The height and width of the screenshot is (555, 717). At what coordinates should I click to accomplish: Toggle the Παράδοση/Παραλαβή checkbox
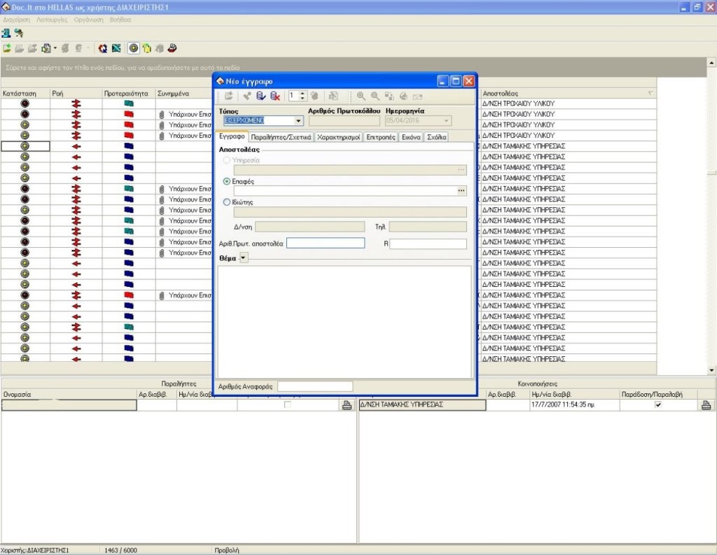point(657,405)
